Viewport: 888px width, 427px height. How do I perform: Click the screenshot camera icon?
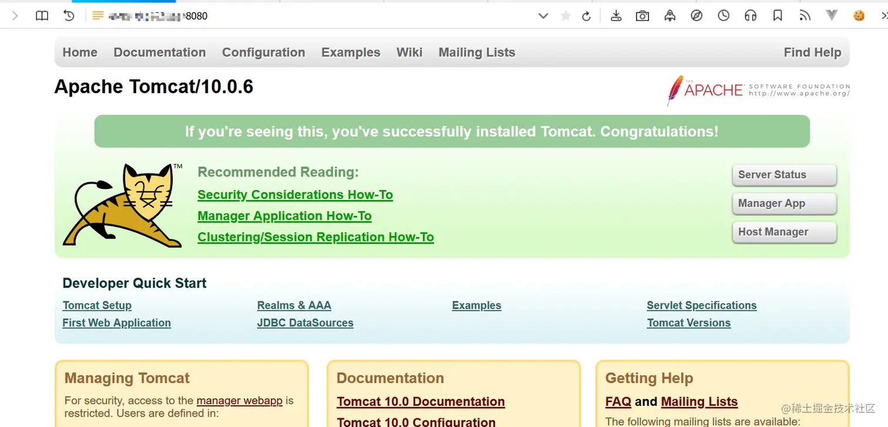tap(643, 16)
